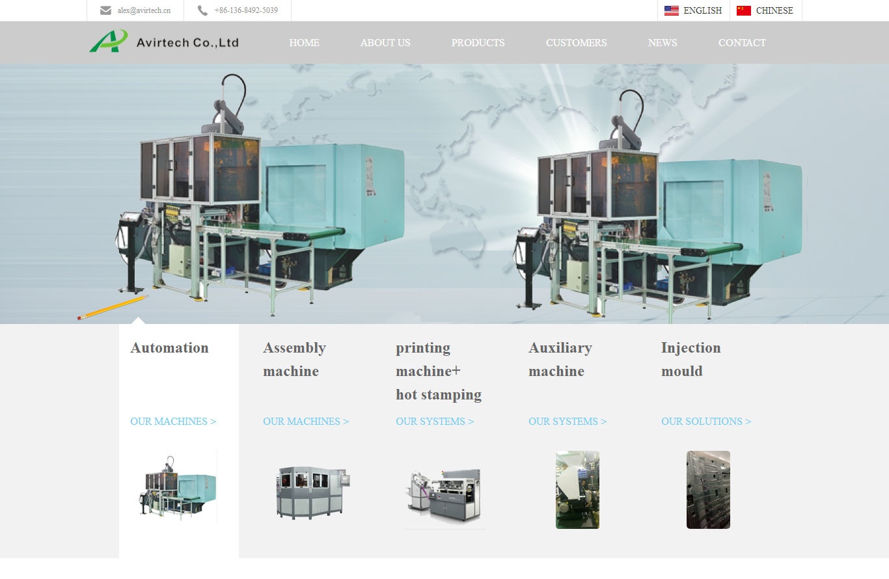The height and width of the screenshot is (579, 889).
Task: Click the China flag icon
Action: coord(743,10)
